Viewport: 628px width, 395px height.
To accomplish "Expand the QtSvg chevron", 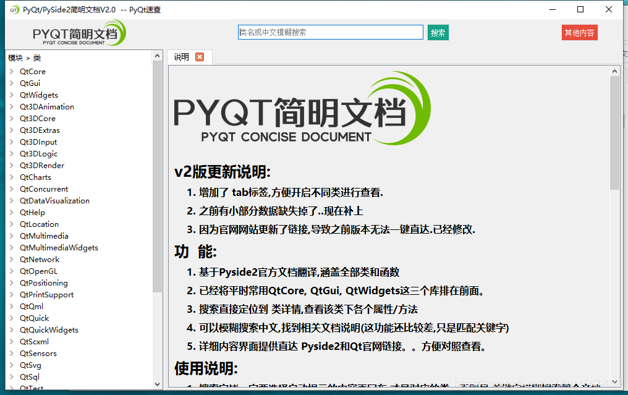I will (x=12, y=365).
